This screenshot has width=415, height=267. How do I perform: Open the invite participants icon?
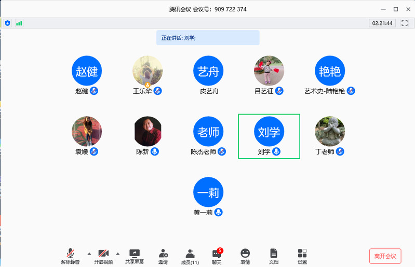tap(163, 256)
